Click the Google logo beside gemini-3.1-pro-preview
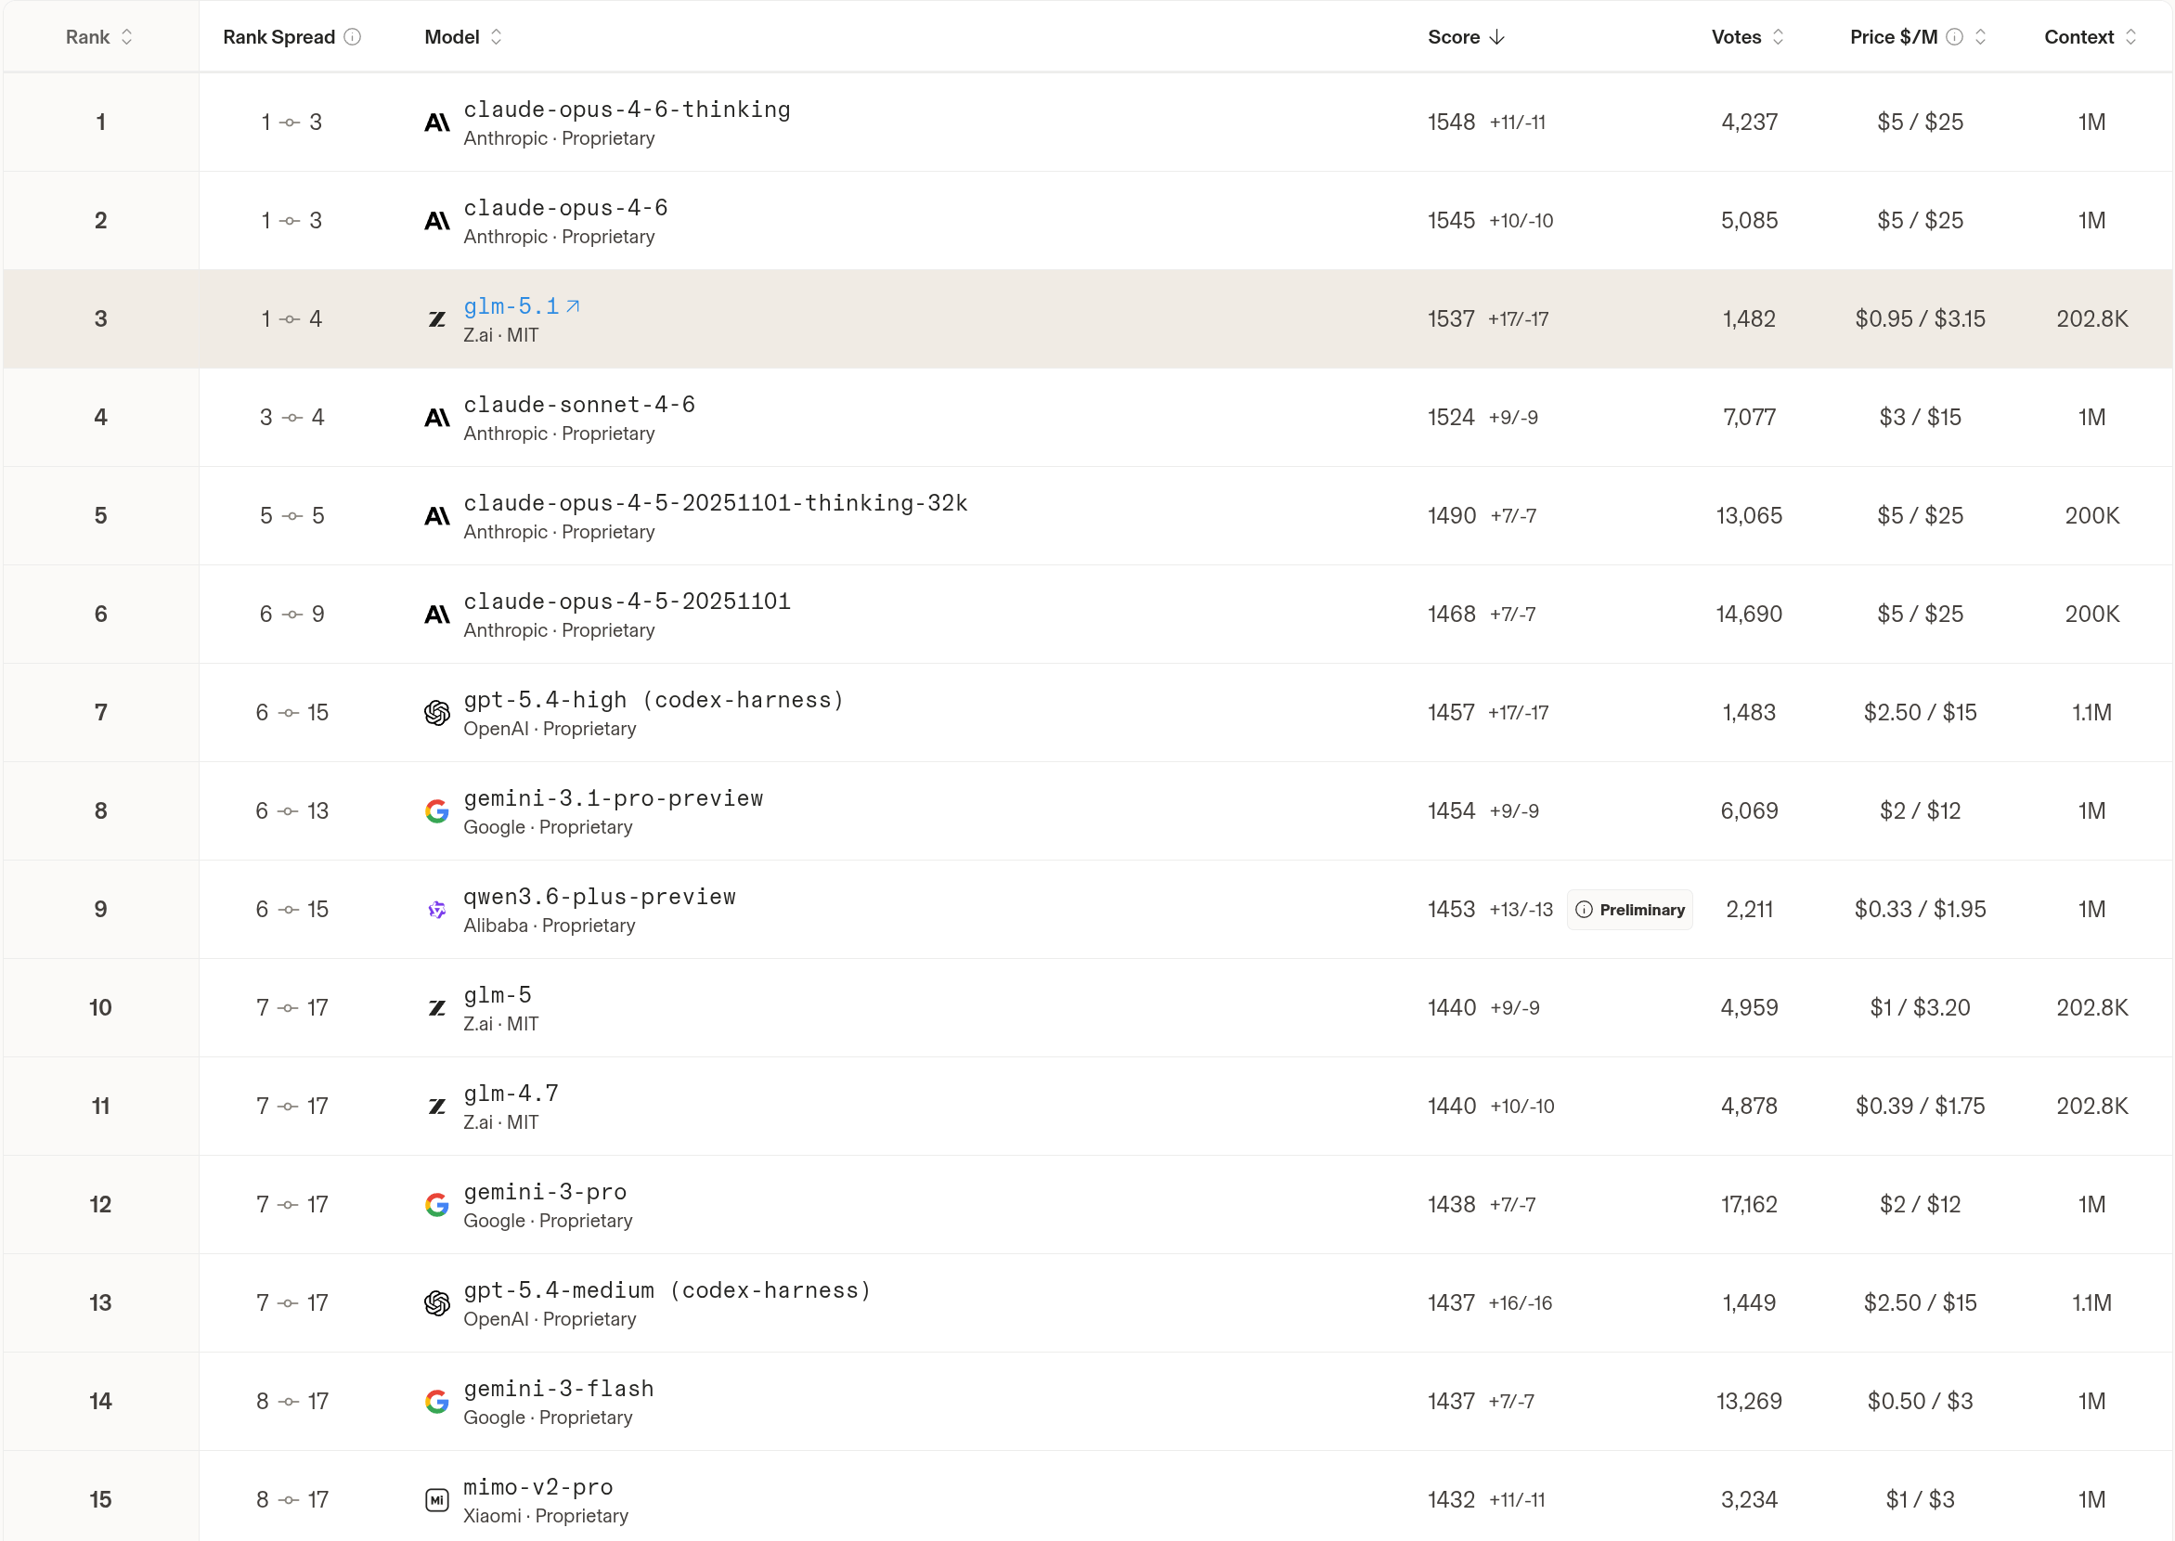Image resolution: width=2175 pixels, height=1541 pixels. [436, 811]
